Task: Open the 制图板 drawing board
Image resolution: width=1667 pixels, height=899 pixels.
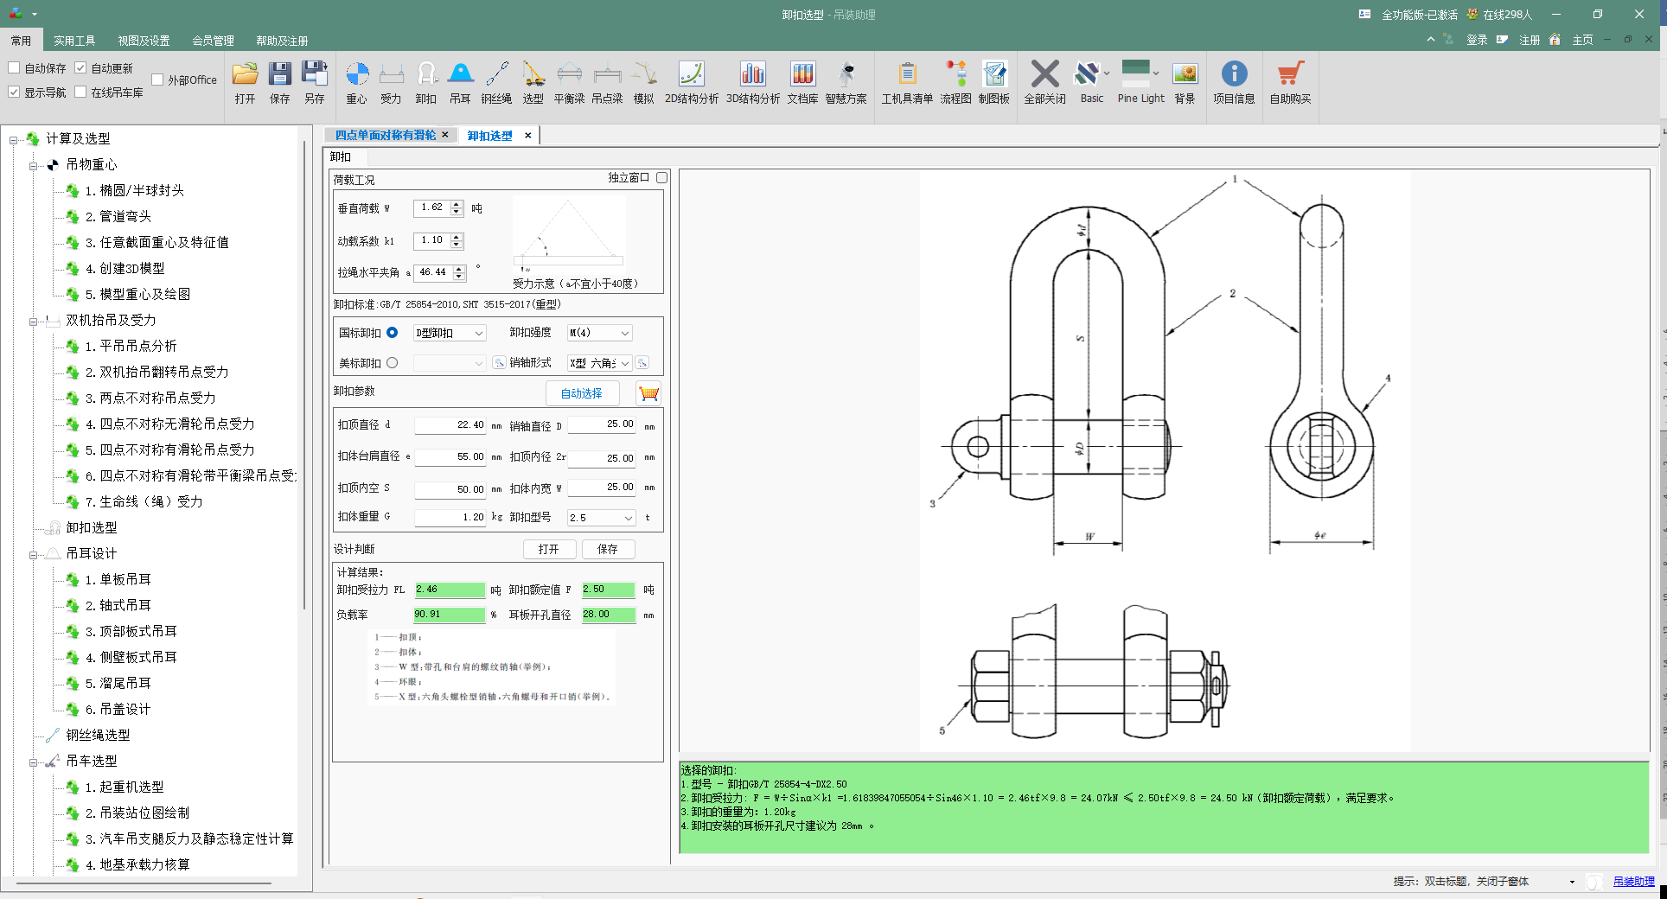Action: point(994,83)
